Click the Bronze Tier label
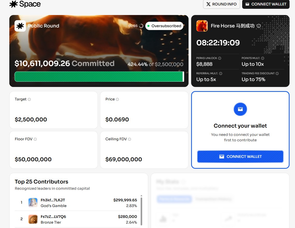 click(x=51, y=222)
